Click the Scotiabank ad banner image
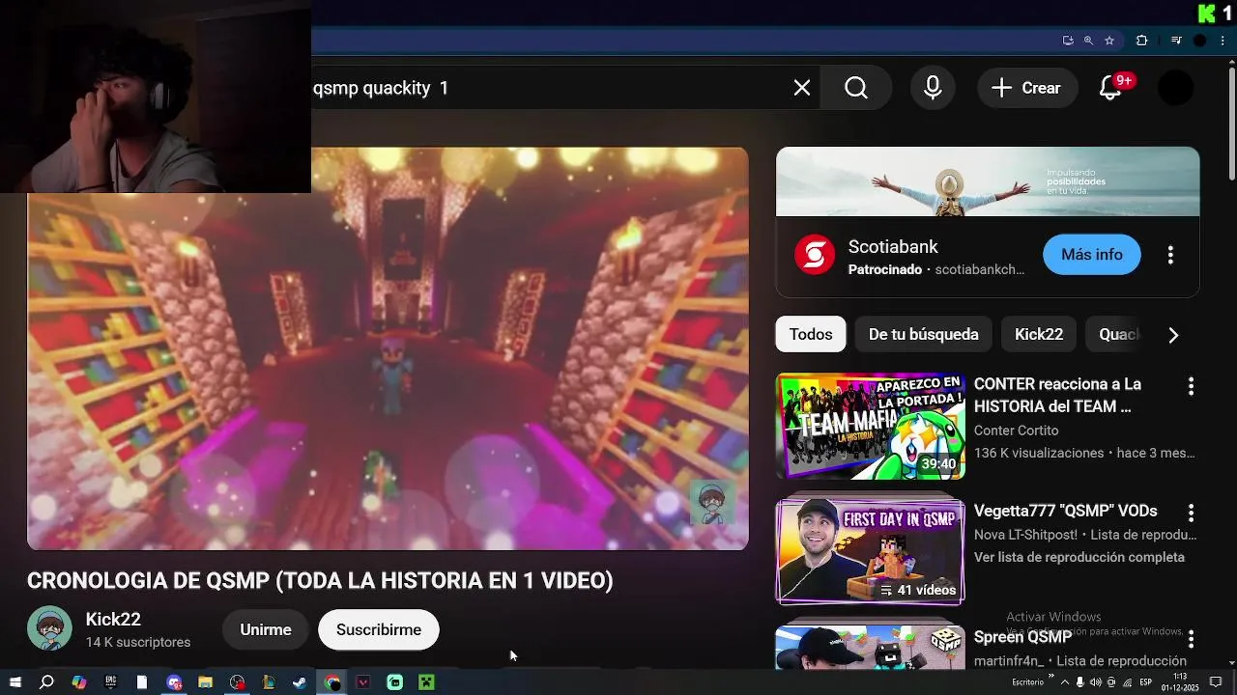 click(x=988, y=181)
